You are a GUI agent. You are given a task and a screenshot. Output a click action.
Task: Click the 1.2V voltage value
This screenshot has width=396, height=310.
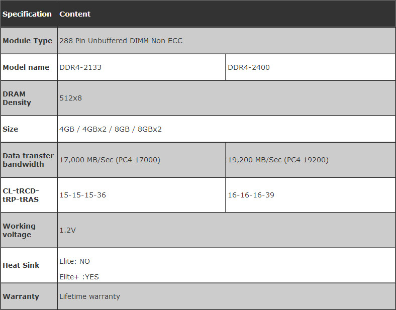67,230
